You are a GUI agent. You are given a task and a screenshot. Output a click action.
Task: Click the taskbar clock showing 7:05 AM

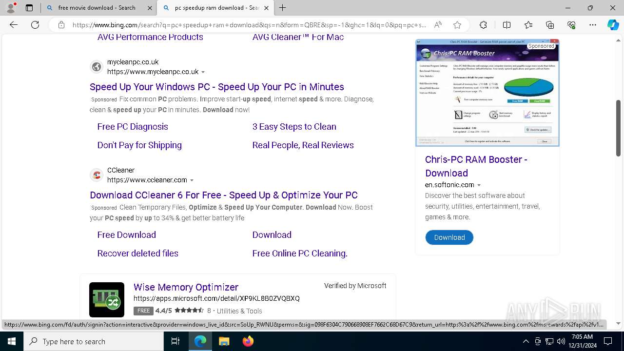[x=582, y=341]
